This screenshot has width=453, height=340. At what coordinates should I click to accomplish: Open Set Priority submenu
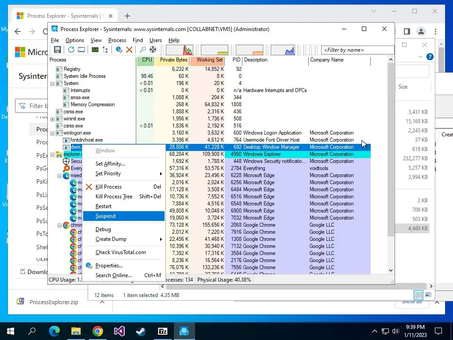(124, 174)
